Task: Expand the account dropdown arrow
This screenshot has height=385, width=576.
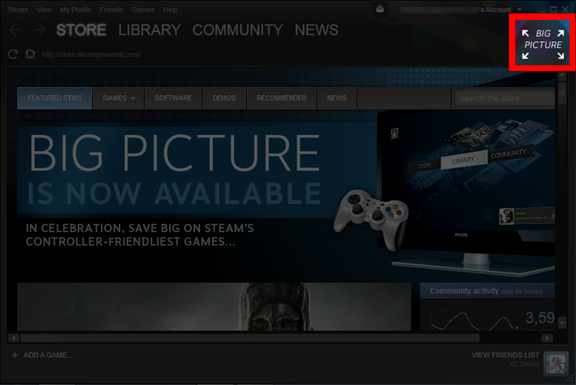Action: [519, 10]
